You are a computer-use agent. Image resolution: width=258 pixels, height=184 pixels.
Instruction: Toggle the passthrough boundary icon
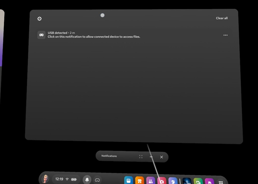coord(98,180)
